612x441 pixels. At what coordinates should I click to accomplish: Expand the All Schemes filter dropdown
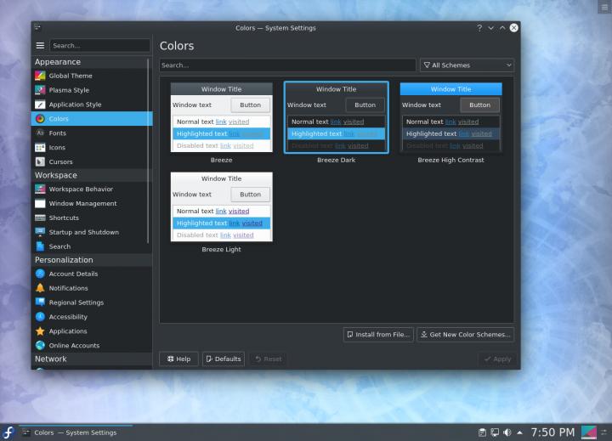(x=467, y=65)
